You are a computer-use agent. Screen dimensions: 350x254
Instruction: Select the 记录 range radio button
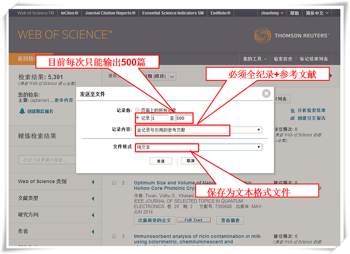click(x=137, y=117)
